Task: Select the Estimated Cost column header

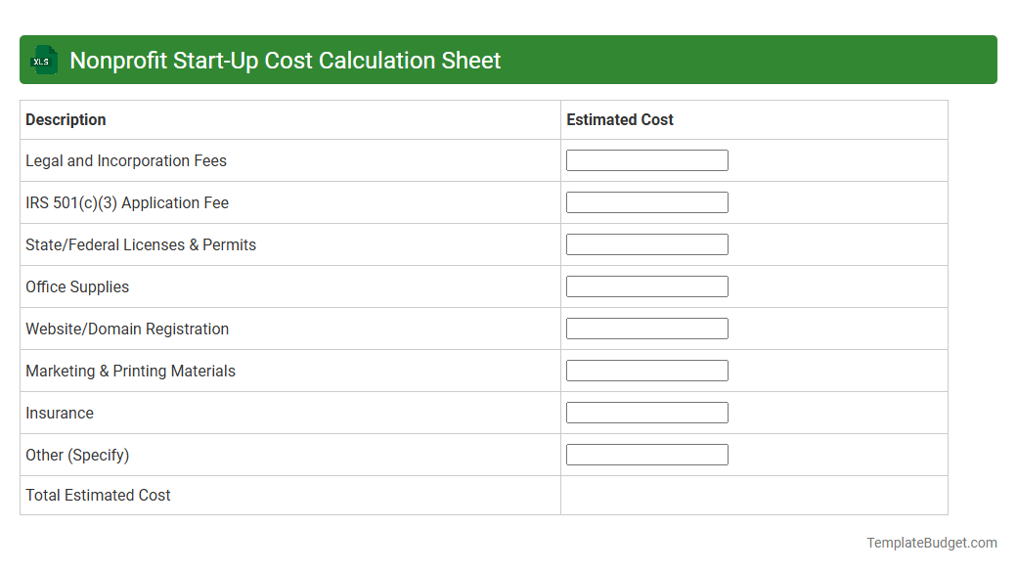Action: [620, 119]
